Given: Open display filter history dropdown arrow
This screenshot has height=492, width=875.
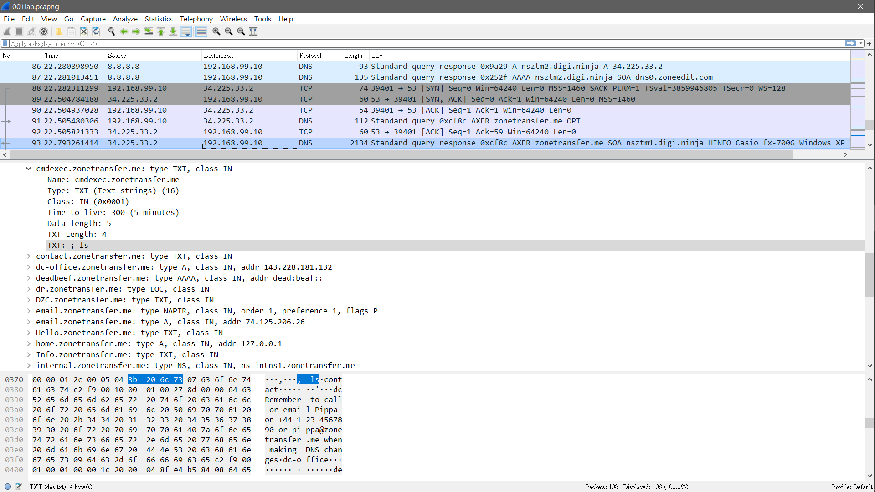Looking at the screenshot, I should pyautogui.click(x=861, y=44).
